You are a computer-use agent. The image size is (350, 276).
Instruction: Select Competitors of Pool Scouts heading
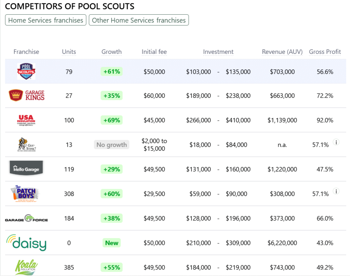click(70, 6)
